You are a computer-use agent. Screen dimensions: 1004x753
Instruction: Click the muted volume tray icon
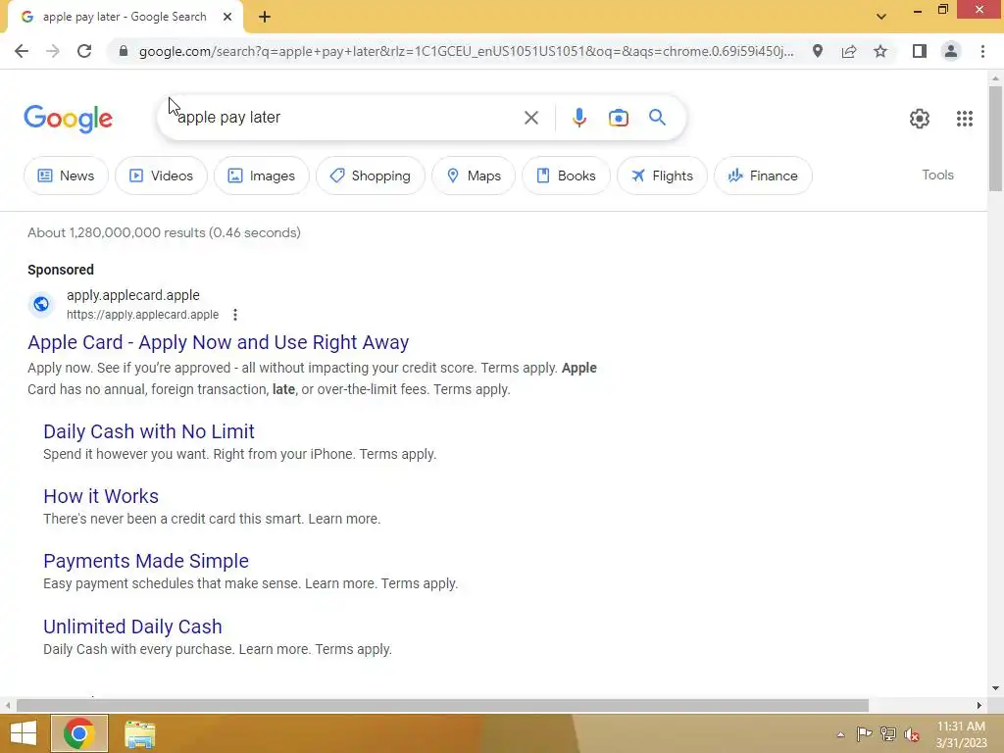point(911,733)
